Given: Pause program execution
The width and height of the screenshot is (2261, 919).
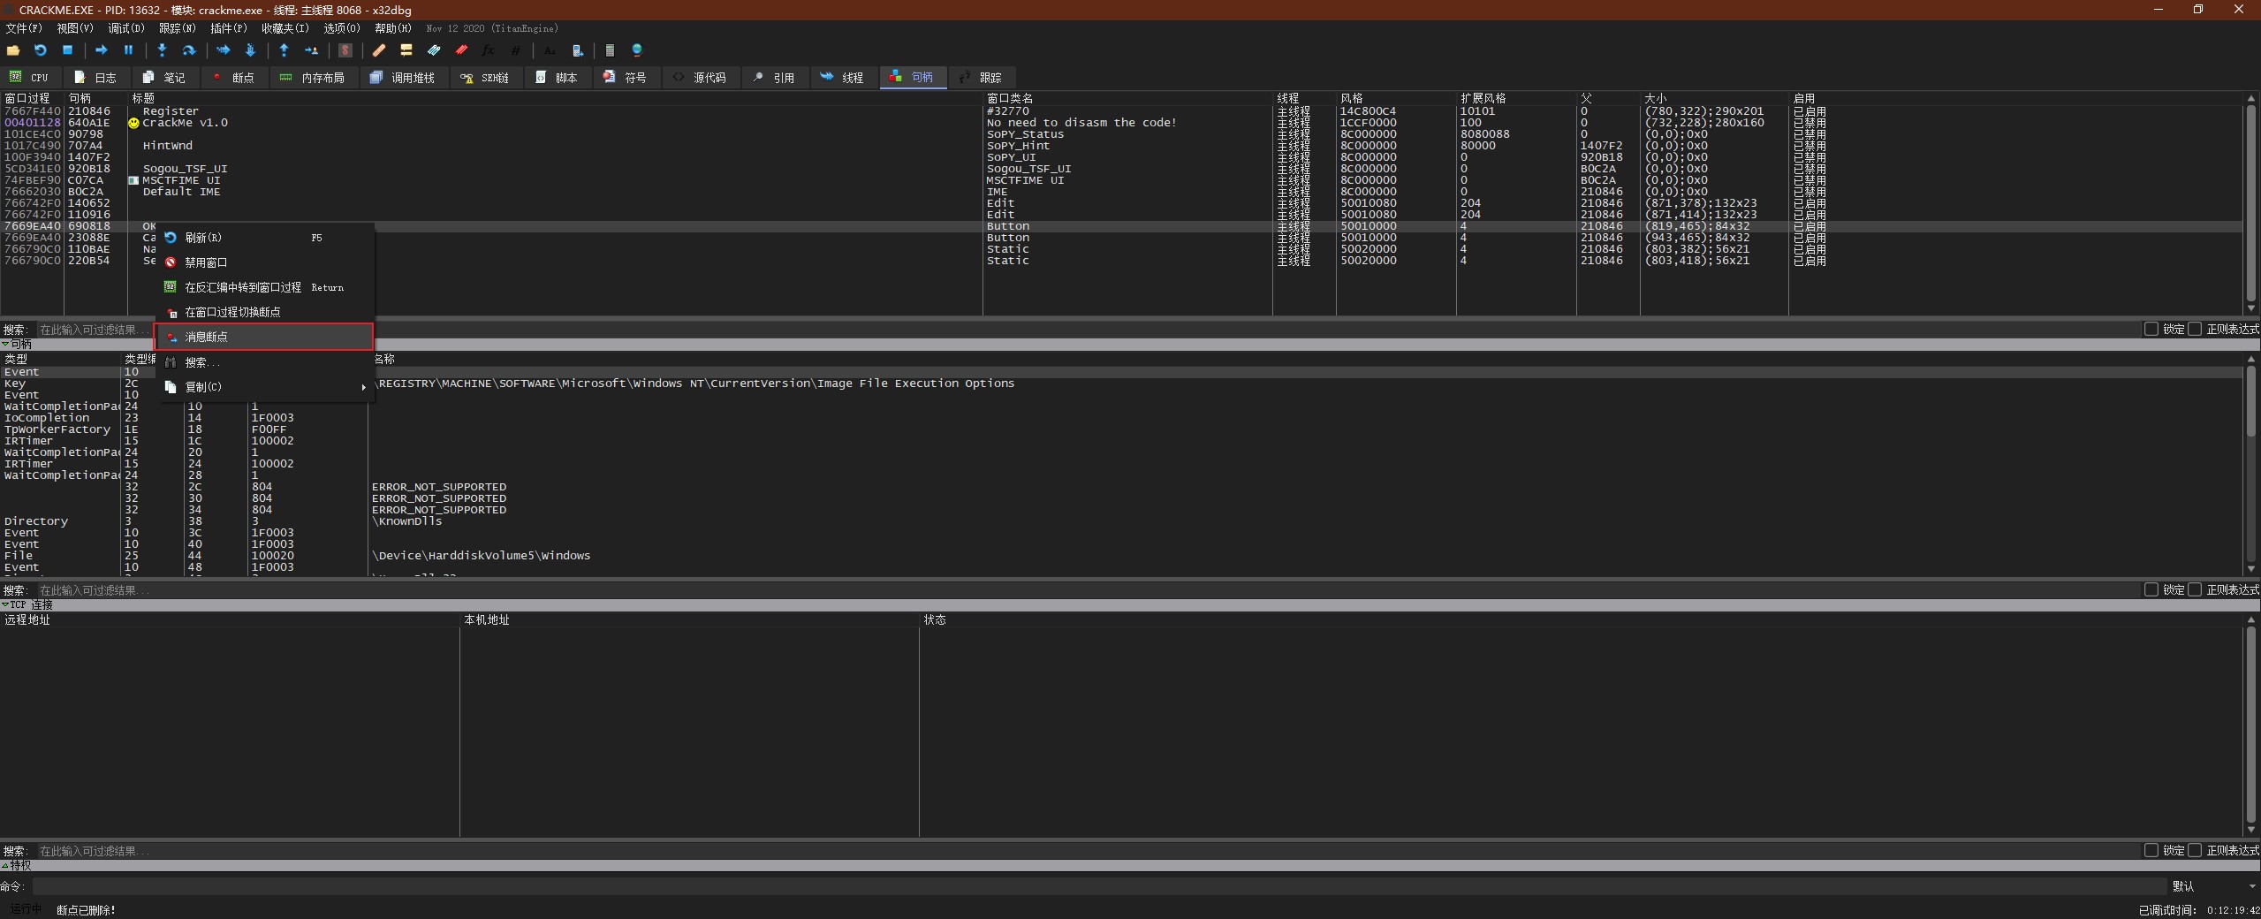Looking at the screenshot, I should point(128,50).
